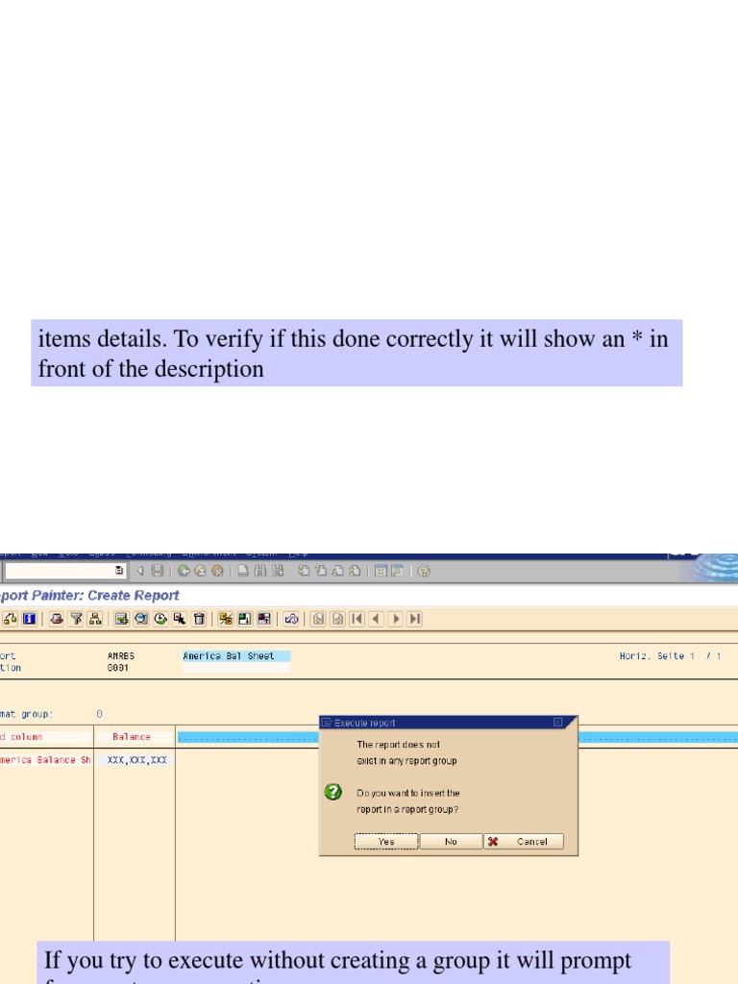Click the green question mark dialog icon
Viewport: 738px width, 984px height.
coord(333,792)
